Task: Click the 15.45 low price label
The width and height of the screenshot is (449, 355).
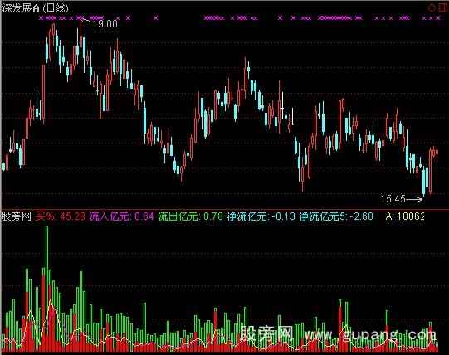Action: [393, 199]
